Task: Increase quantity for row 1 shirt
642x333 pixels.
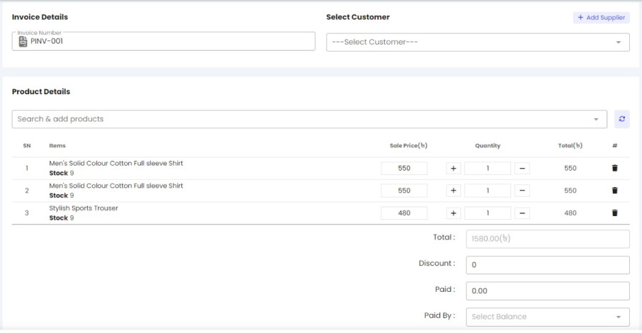Action: [454, 169]
